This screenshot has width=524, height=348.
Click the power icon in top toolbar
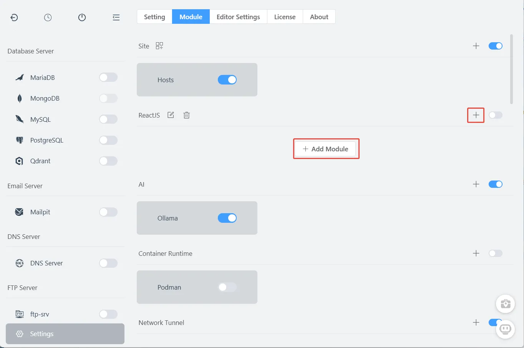(x=82, y=17)
